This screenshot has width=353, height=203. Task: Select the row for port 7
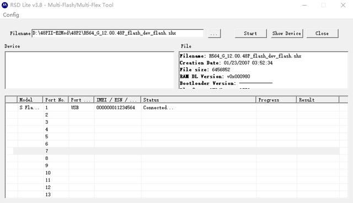pyautogui.click(x=176, y=151)
